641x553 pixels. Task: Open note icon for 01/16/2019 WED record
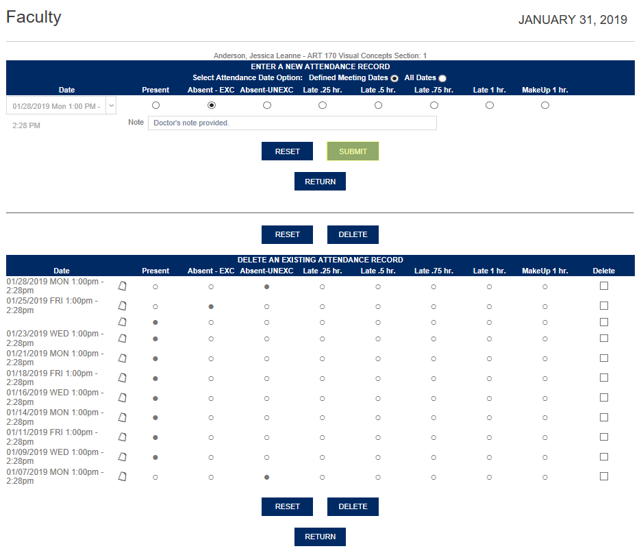[x=122, y=397]
